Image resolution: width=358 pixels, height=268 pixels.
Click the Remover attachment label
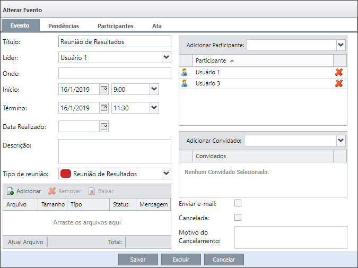tap(69, 191)
